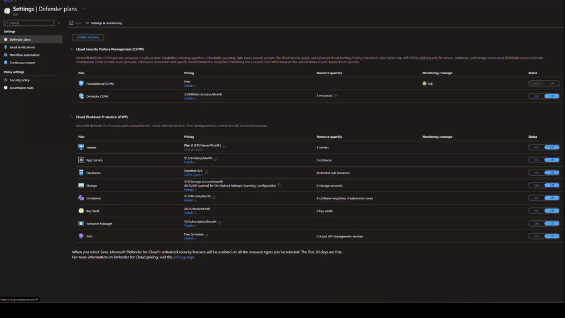565x318 pixels.
Task: Click the '3 servers' resource quantity text
Action: pos(323,147)
